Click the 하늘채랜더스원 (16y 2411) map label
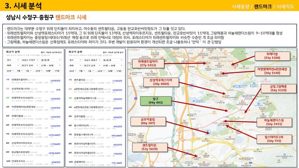 click(274, 122)
